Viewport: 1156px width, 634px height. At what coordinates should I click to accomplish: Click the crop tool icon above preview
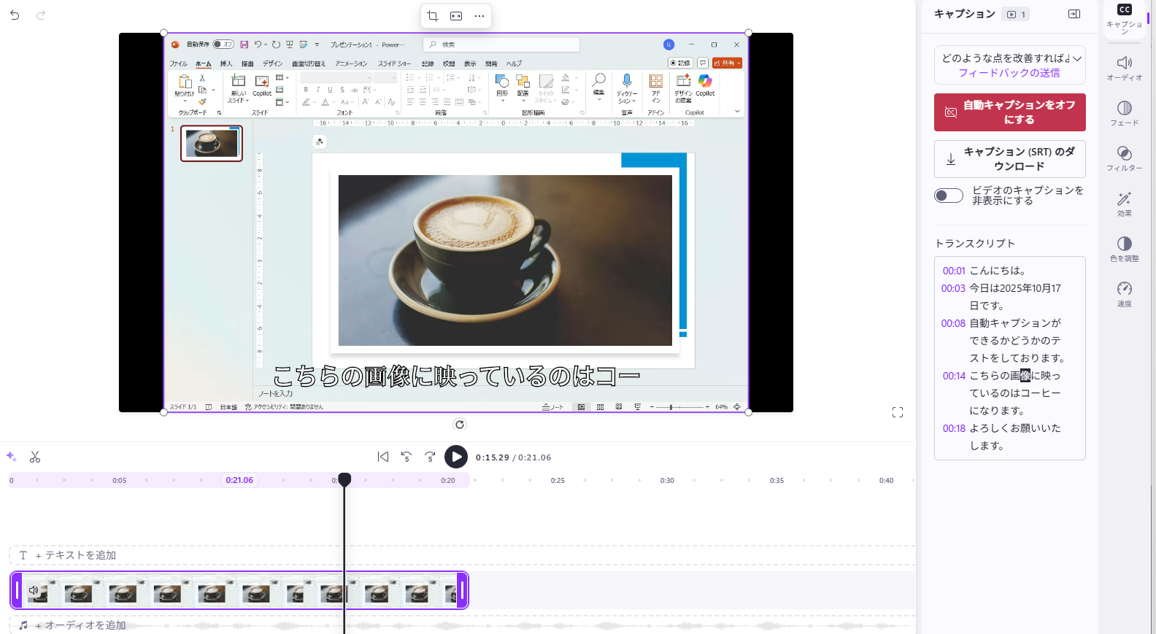click(433, 16)
